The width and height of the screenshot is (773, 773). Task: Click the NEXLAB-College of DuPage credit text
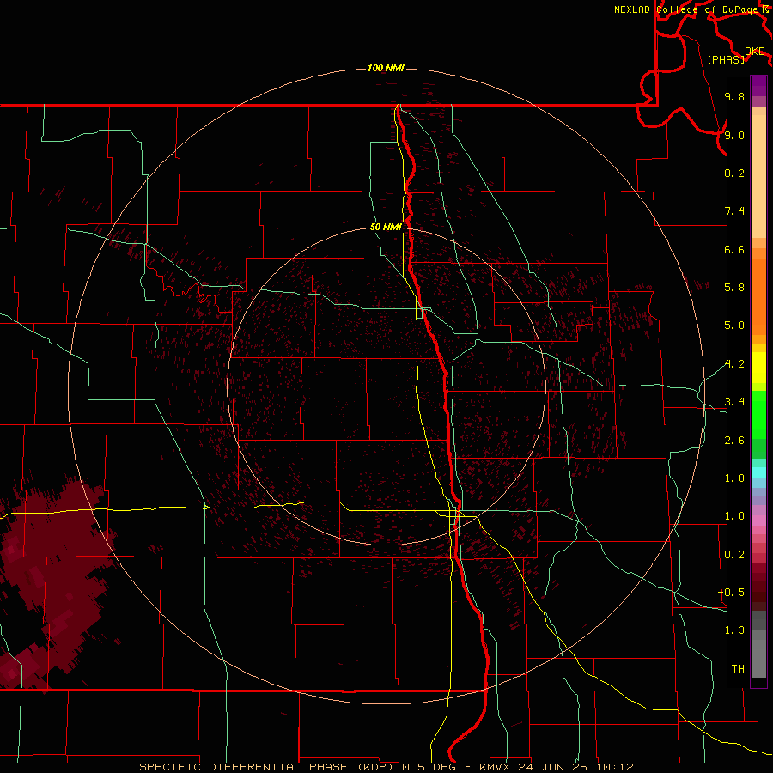(688, 9)
